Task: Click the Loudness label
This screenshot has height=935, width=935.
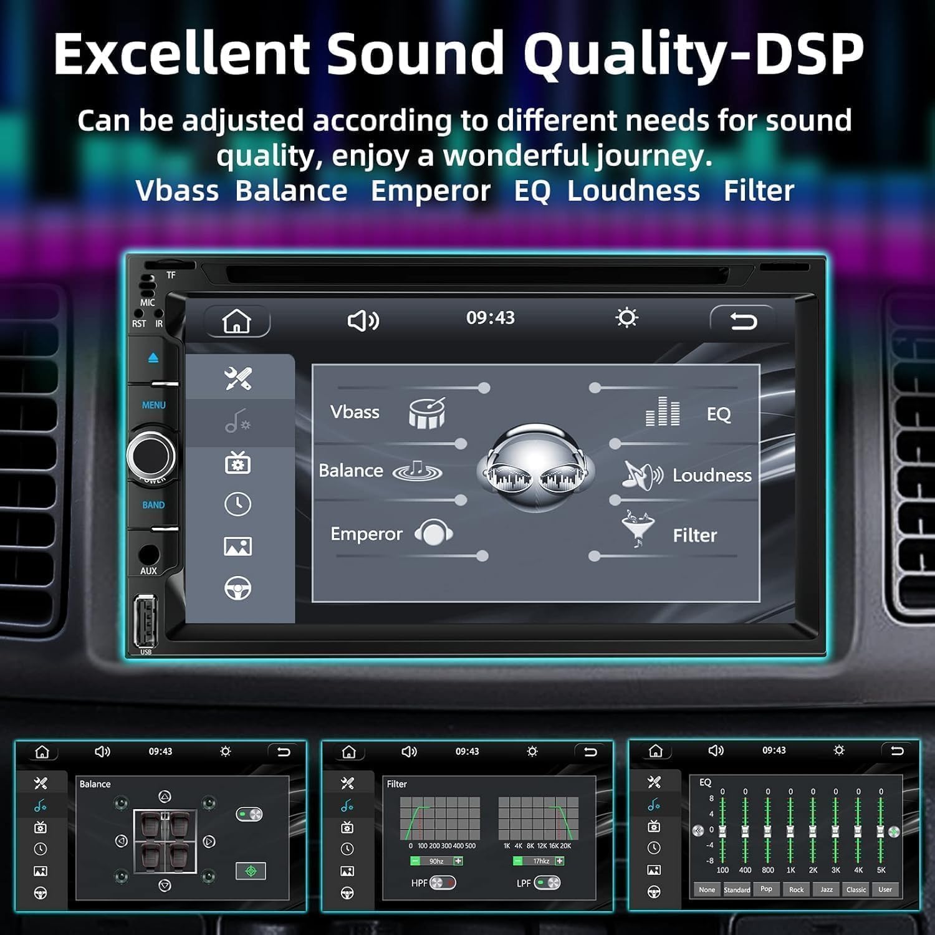Action: tap(712, 476)
